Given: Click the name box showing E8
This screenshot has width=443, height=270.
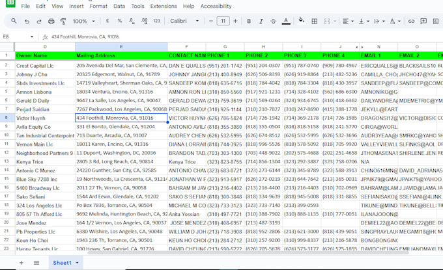Looking at the screenshot, I should [16, 36].
